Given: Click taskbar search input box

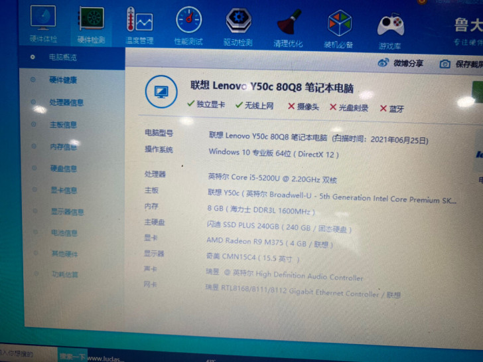Looking at the screenshot, I should [29, 353].
